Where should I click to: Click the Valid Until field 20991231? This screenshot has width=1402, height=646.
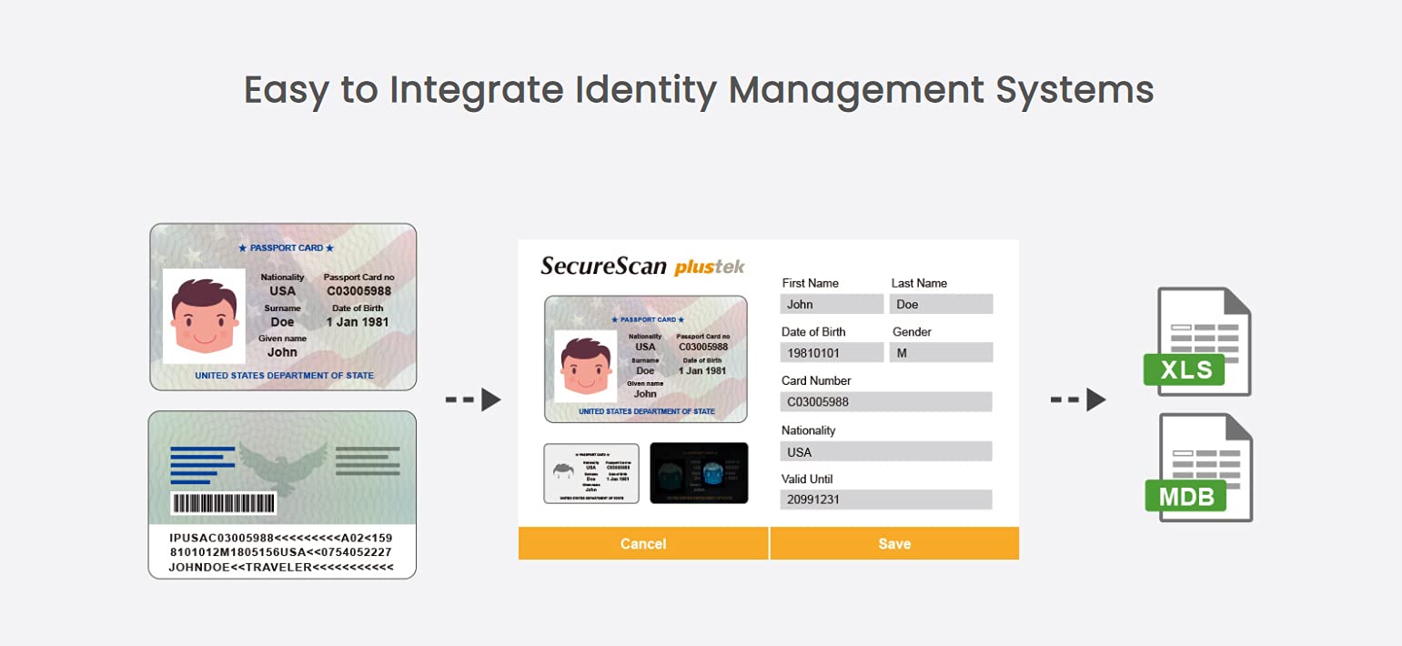tap(886, 500)
